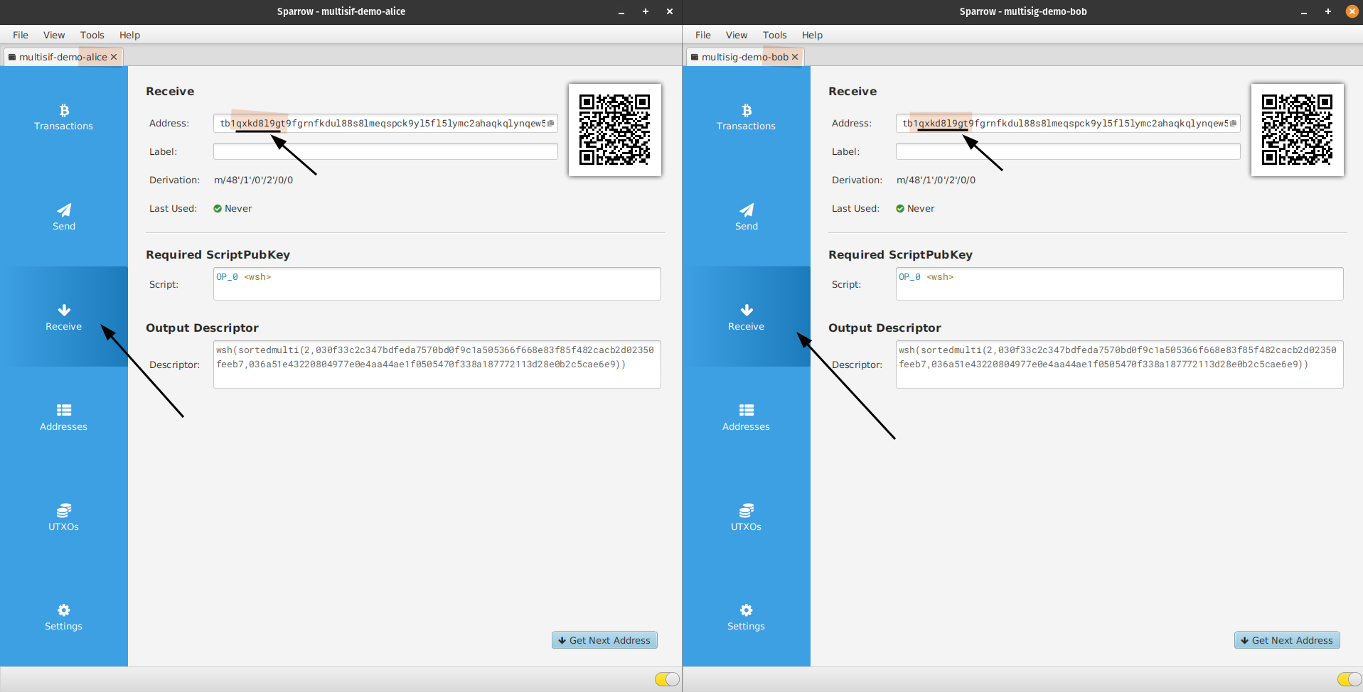Open Settings in the bob wallet sidebar
The height and width of the screenshot is (692, 1363).
(x=746, y=617)
